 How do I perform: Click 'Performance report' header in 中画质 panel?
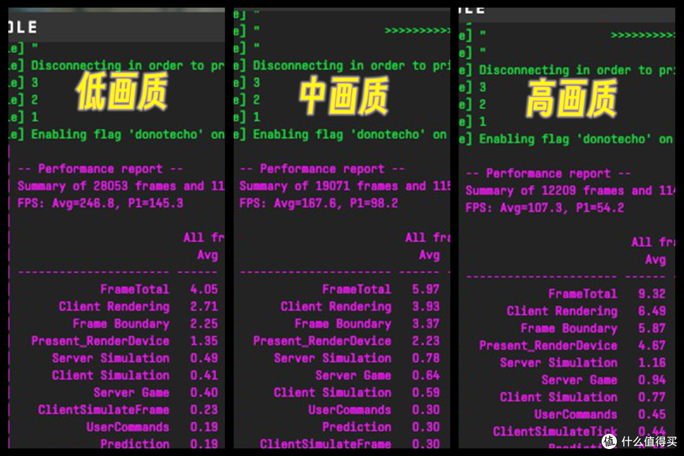click(322, 169)
